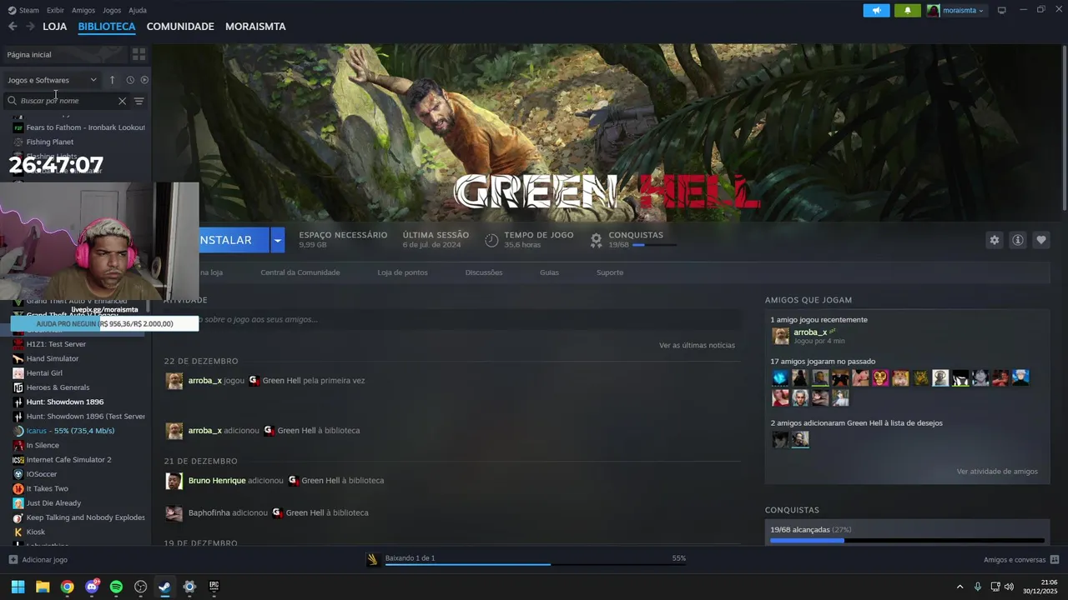The image size is (1068, 600).
Task: Open Central da Comunidade tab
Action: [300, 272]
